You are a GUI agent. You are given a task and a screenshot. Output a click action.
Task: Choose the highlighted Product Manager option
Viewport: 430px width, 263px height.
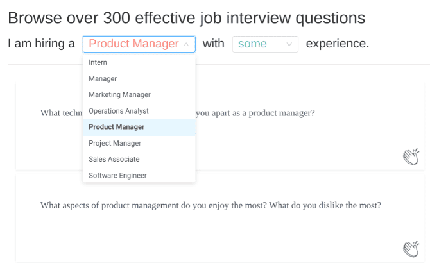pos(139,127)
